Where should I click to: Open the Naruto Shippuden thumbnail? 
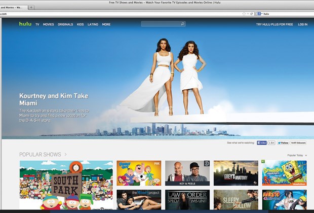[284, 200]
